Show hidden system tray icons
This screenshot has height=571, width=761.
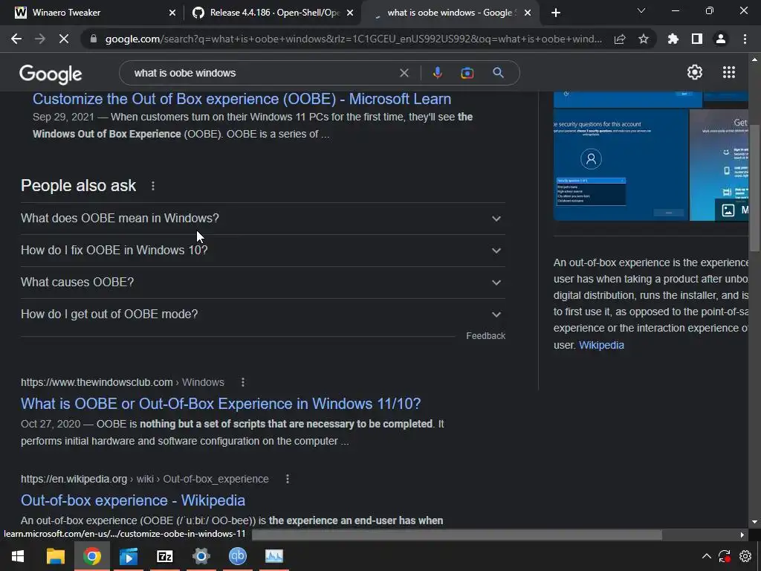coord(707,556)
